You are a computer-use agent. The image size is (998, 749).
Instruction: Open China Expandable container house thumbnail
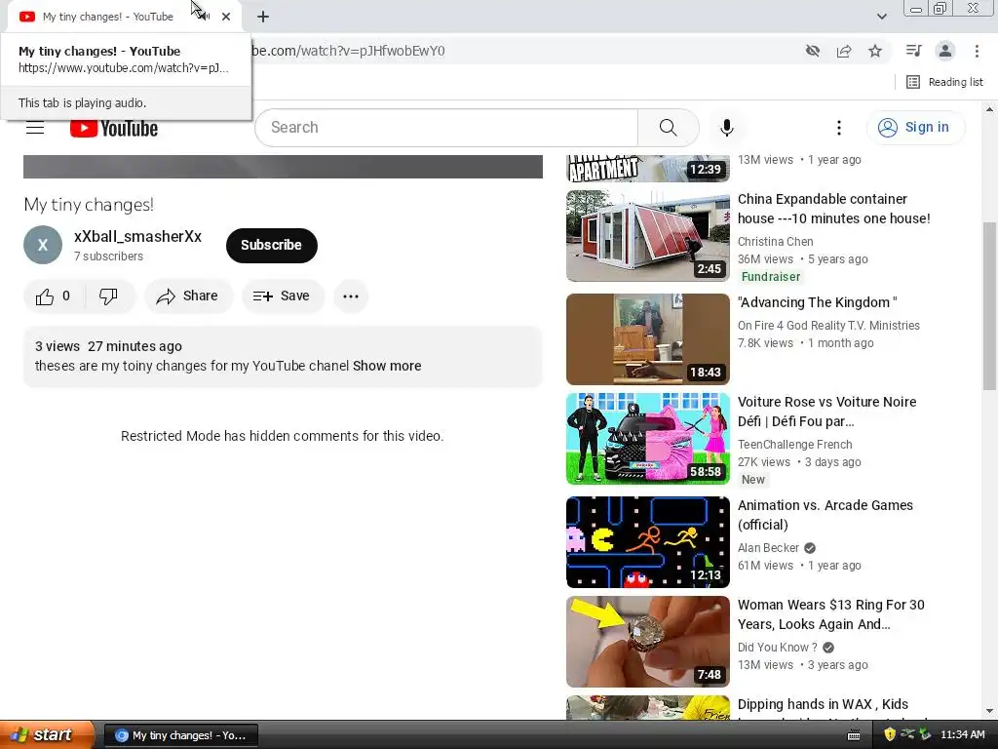(x=647, y=236)
